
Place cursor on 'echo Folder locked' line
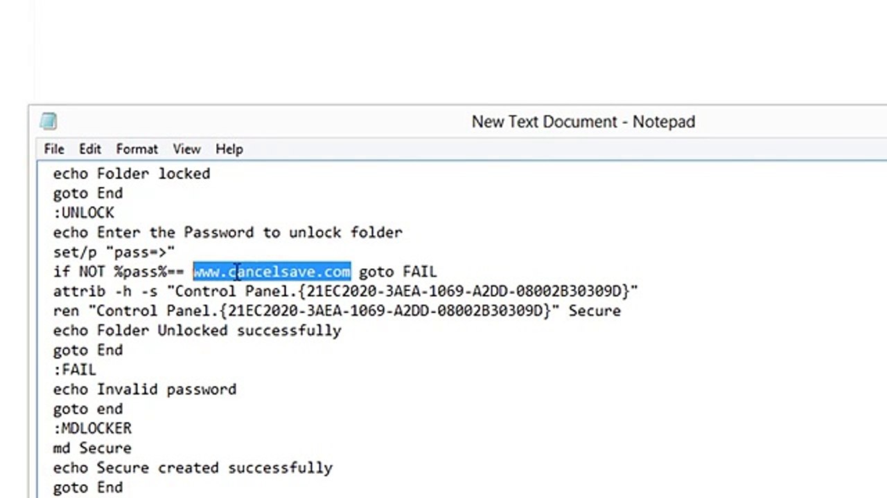(132, 174)
